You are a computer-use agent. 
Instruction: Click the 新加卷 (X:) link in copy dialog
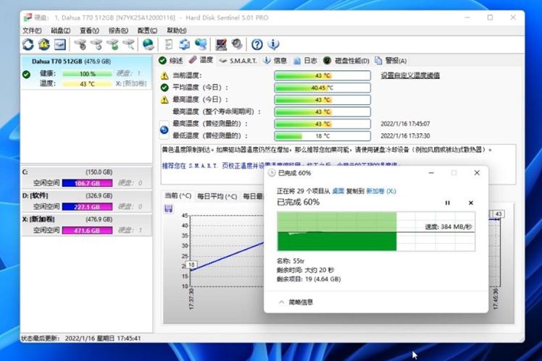[381, 191]
